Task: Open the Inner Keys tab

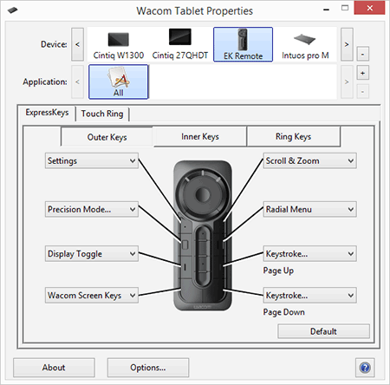Action: (x=200, y=136)
